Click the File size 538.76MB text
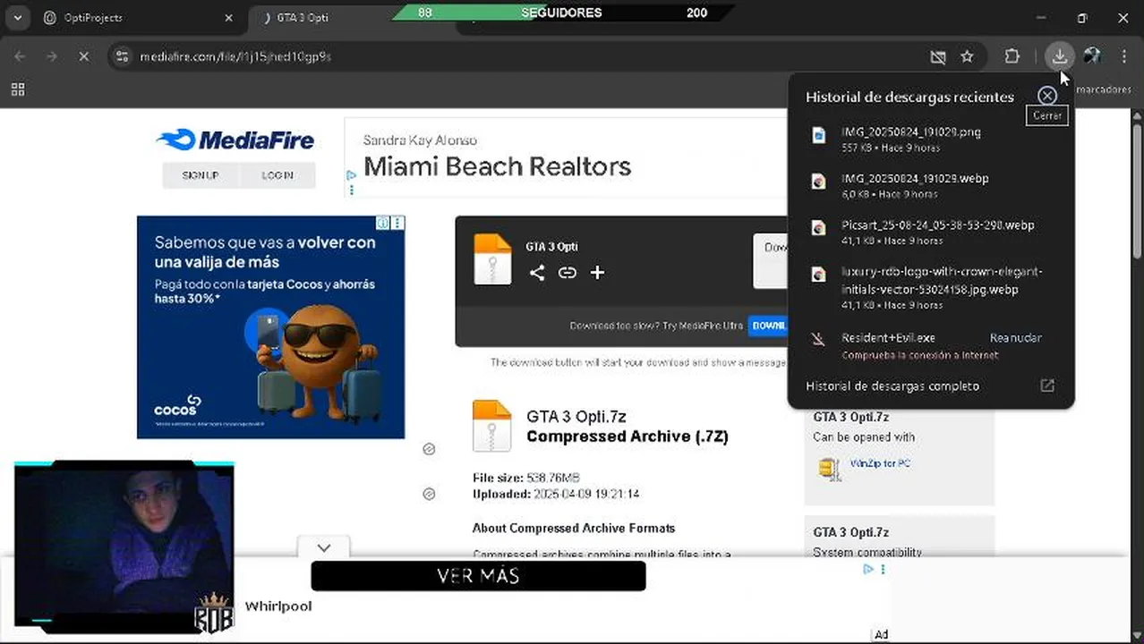The width and height of the screenshot is (1144, 644). click(526, 478)
